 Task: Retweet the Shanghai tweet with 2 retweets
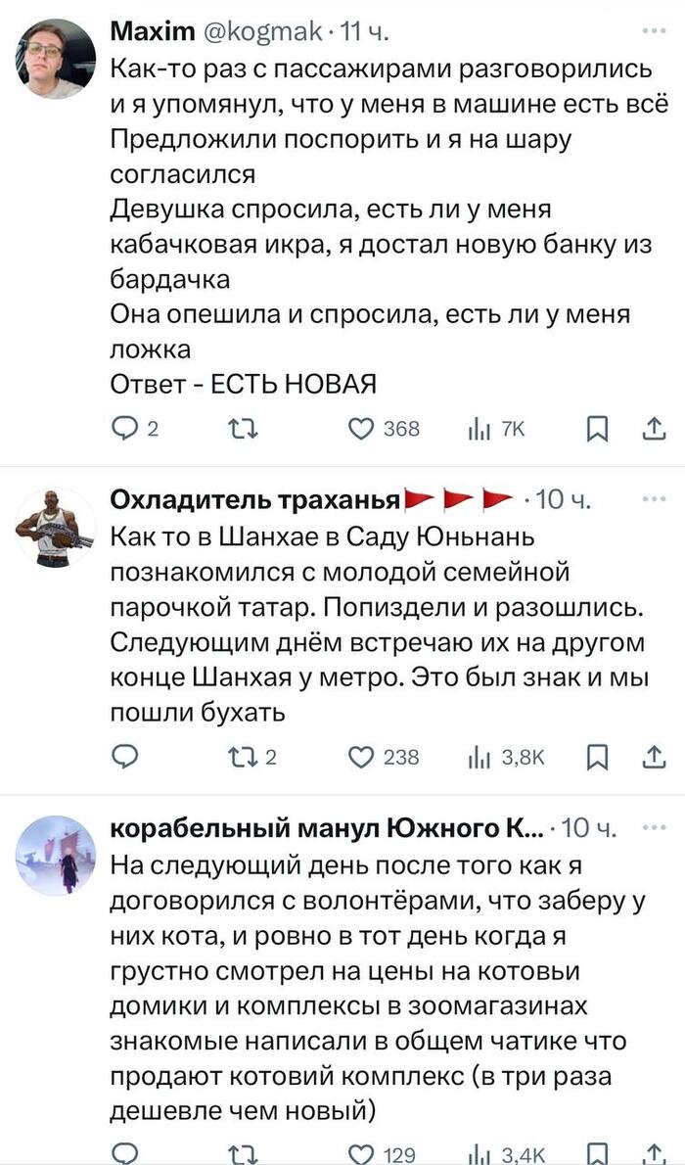pos(241,756)
